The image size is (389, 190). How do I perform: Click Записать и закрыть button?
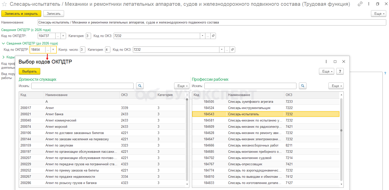(x=21, y=13)
